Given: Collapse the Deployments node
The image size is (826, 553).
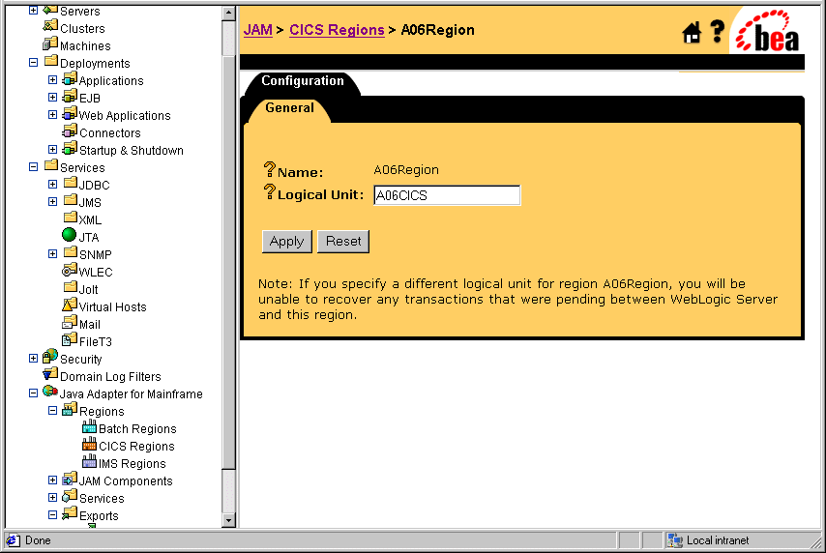Looking at the screenshot, I should 33,62.
